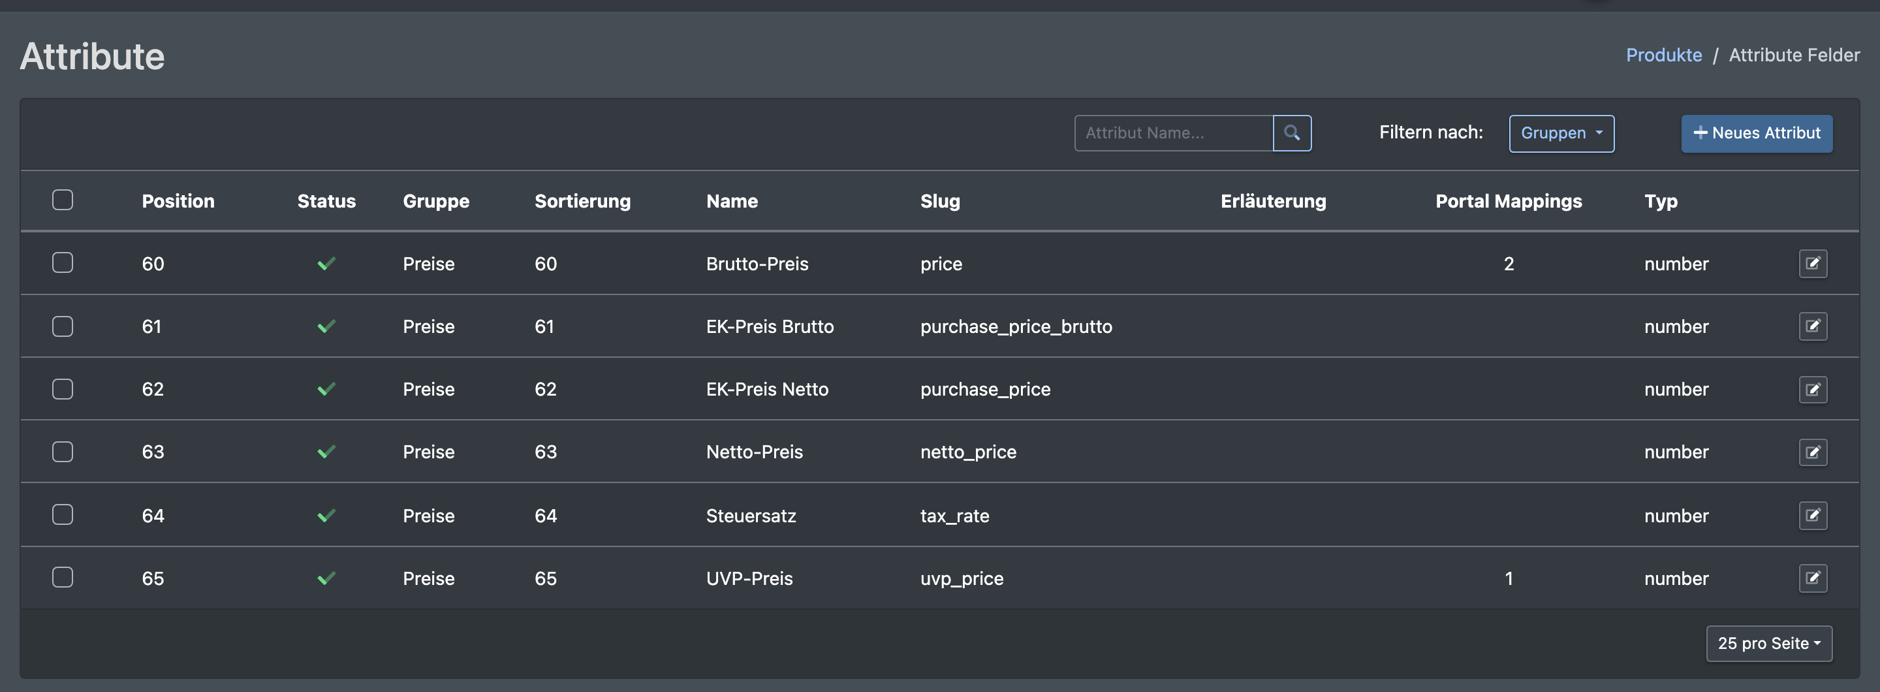This screenshot has height=692, width=1880.
Task: Click the netto_price slug cell
Action: point(967,452)
